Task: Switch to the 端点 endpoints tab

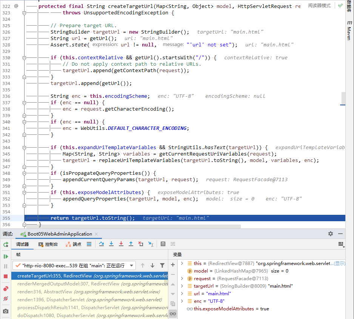Action: [73, 244]
